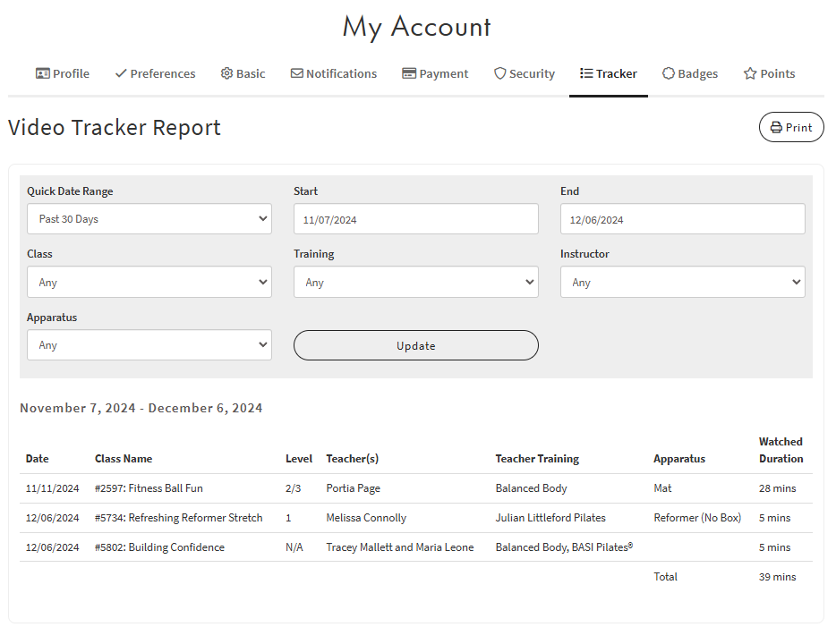Click the Teacher Training column header
The height and width of the screenshot is (644, 836).
tap(537, 459)
